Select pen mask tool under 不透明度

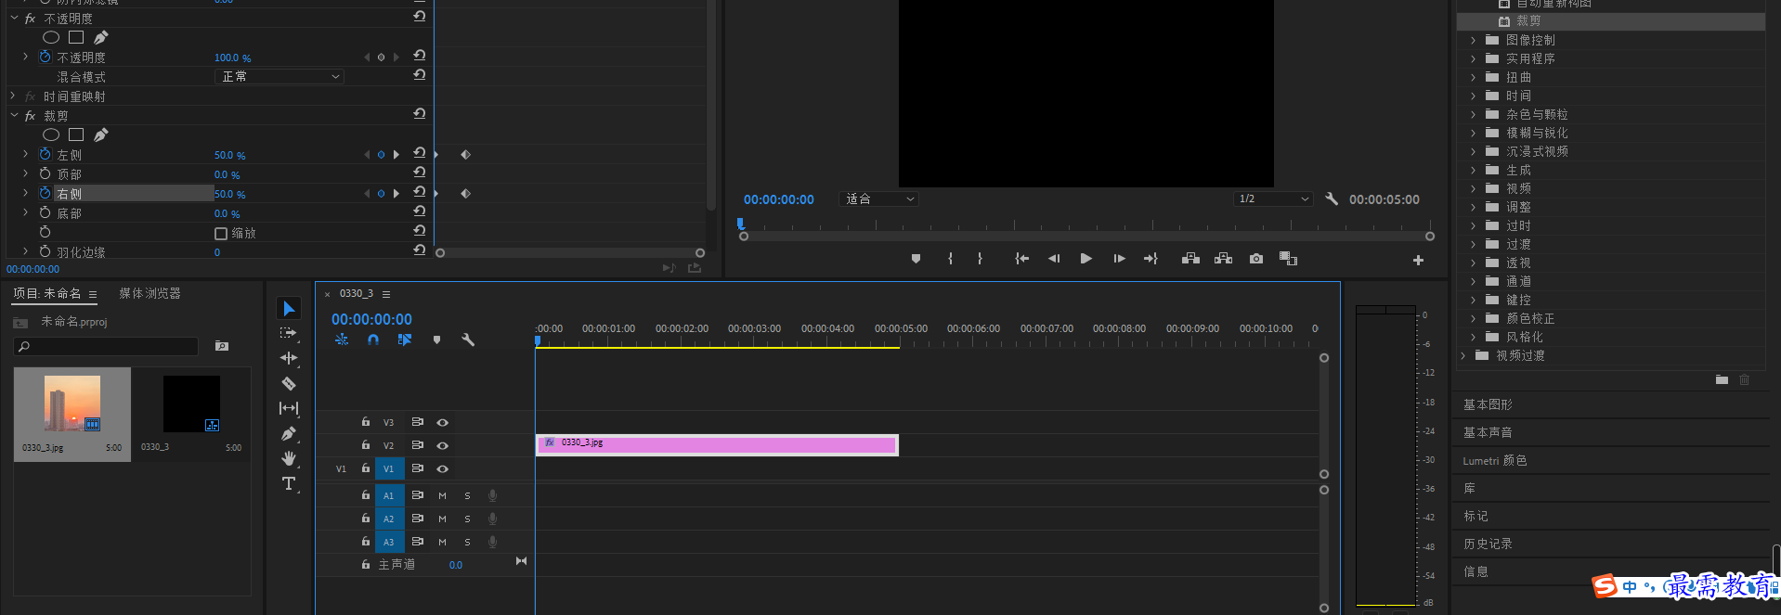100,37
